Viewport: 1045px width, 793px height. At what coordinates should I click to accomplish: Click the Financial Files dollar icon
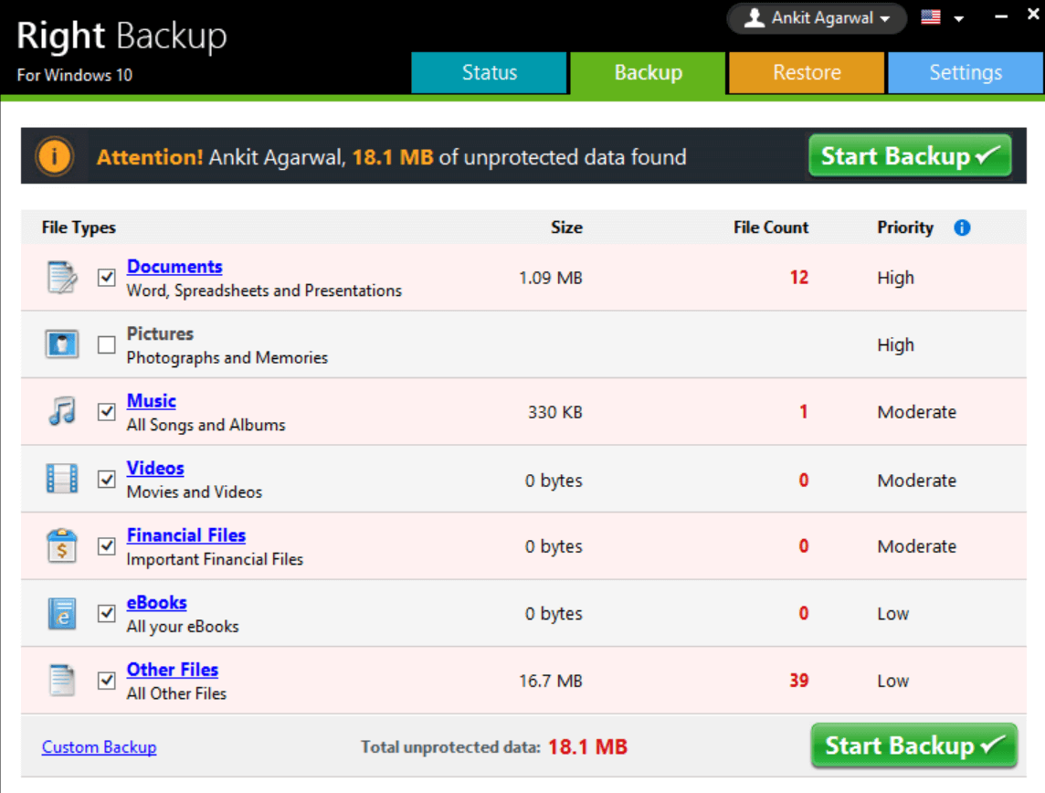(61, 546)
